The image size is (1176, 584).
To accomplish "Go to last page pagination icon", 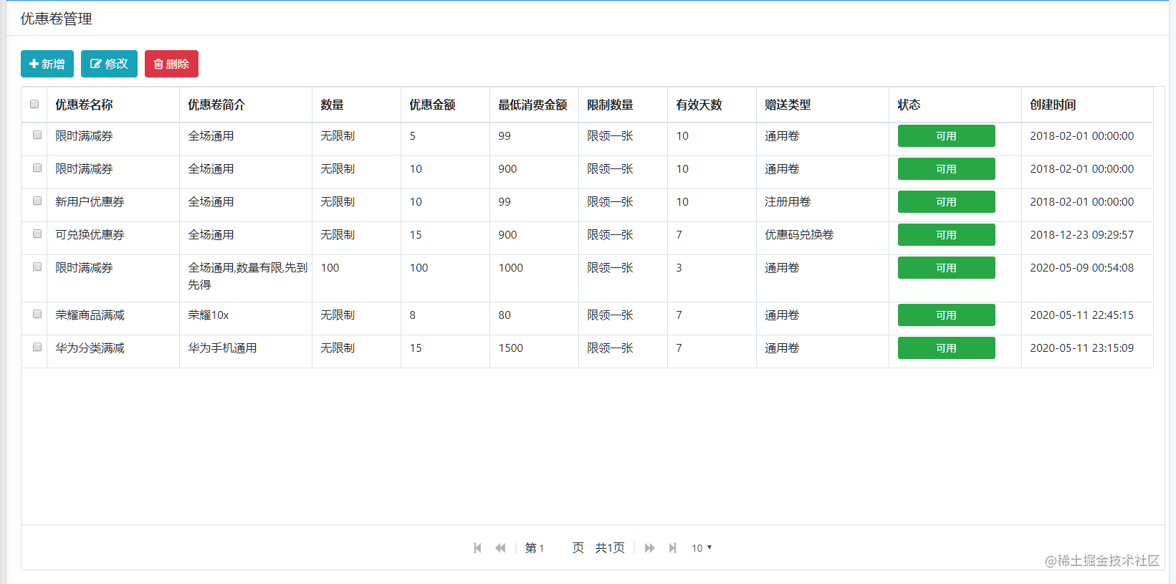I will [x=672, y=548].
